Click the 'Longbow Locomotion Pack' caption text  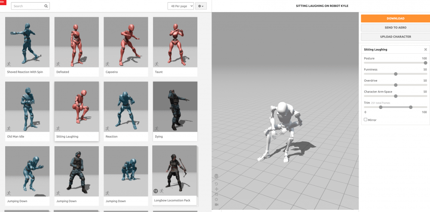tap(172, 200)
